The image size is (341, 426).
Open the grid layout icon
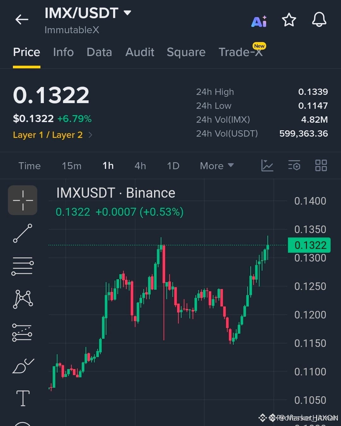click(321, 165)
